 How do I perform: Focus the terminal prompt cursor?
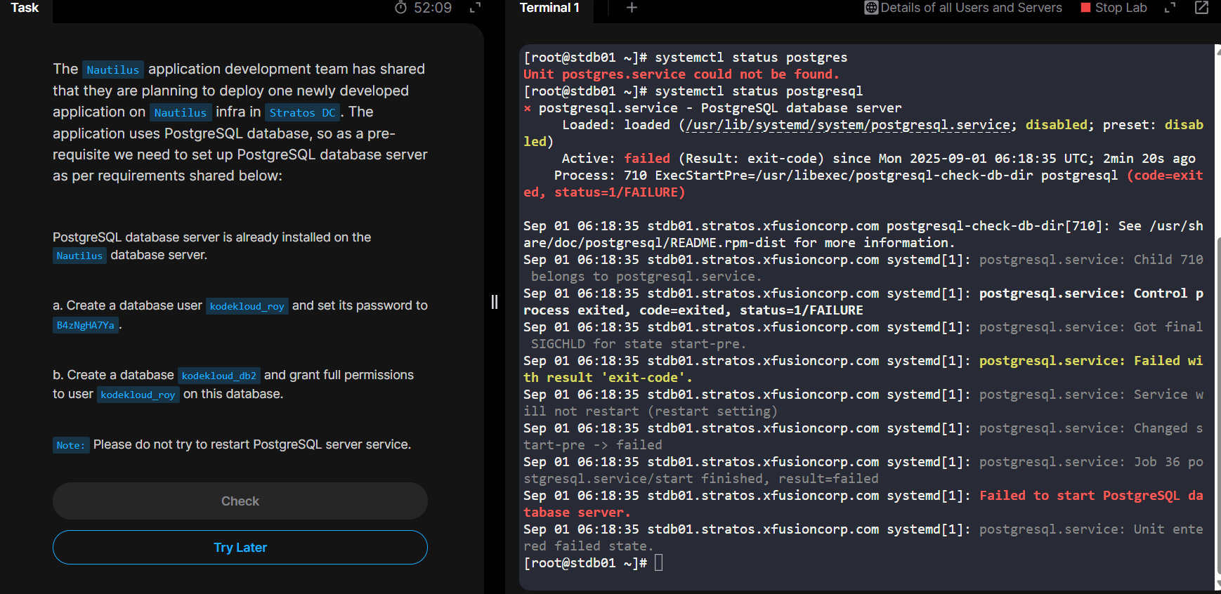(658, 563)
